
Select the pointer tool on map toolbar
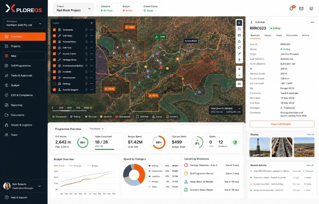click(239, 23)
